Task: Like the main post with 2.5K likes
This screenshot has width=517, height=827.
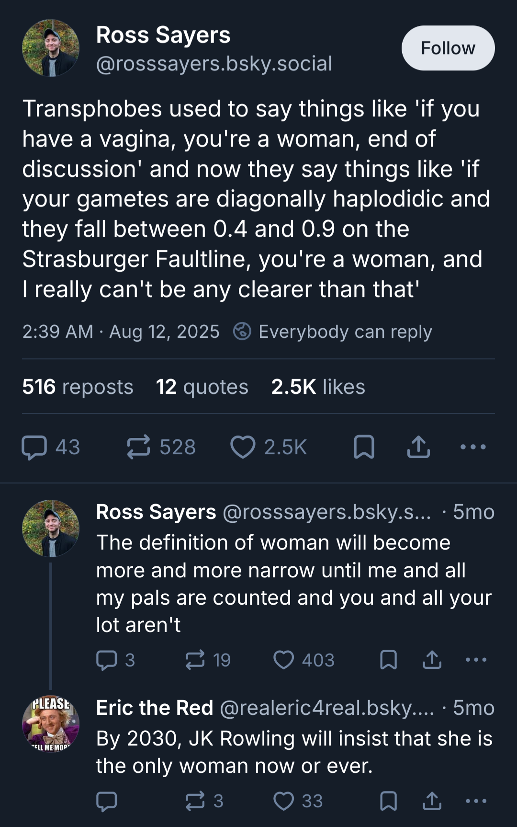Action: pos(243,448)
